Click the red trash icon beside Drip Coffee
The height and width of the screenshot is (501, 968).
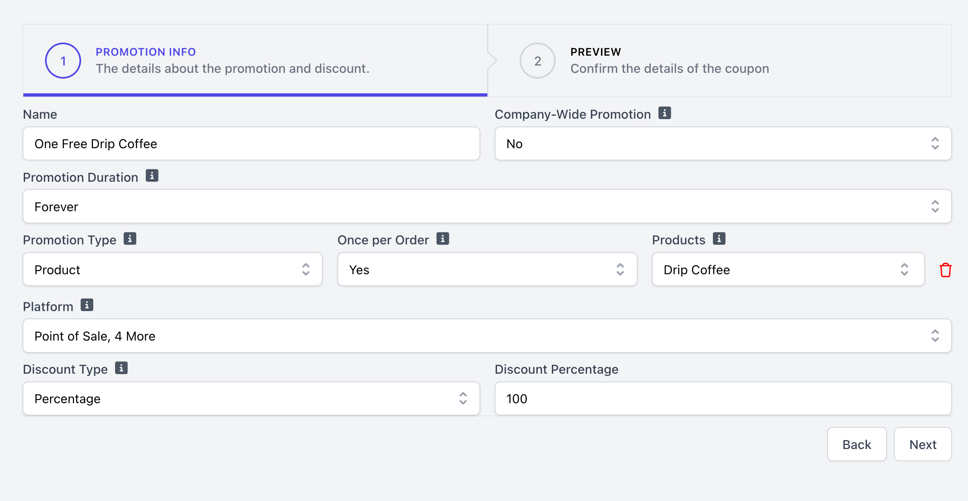click(945, 270)
